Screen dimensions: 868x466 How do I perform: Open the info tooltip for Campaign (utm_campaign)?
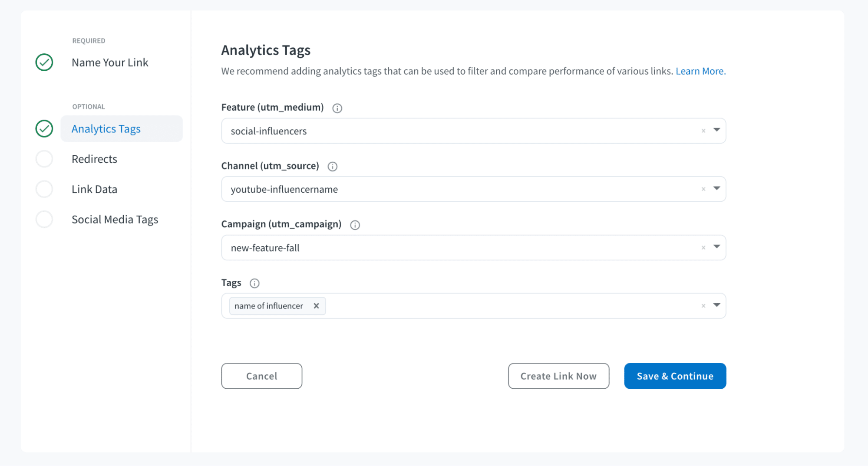click(x=355, y=225)
